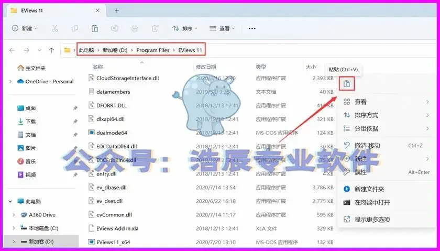Open 分组依据 submenu in context menu
This screenshot has width=440, height=251.
coord(387,128)
